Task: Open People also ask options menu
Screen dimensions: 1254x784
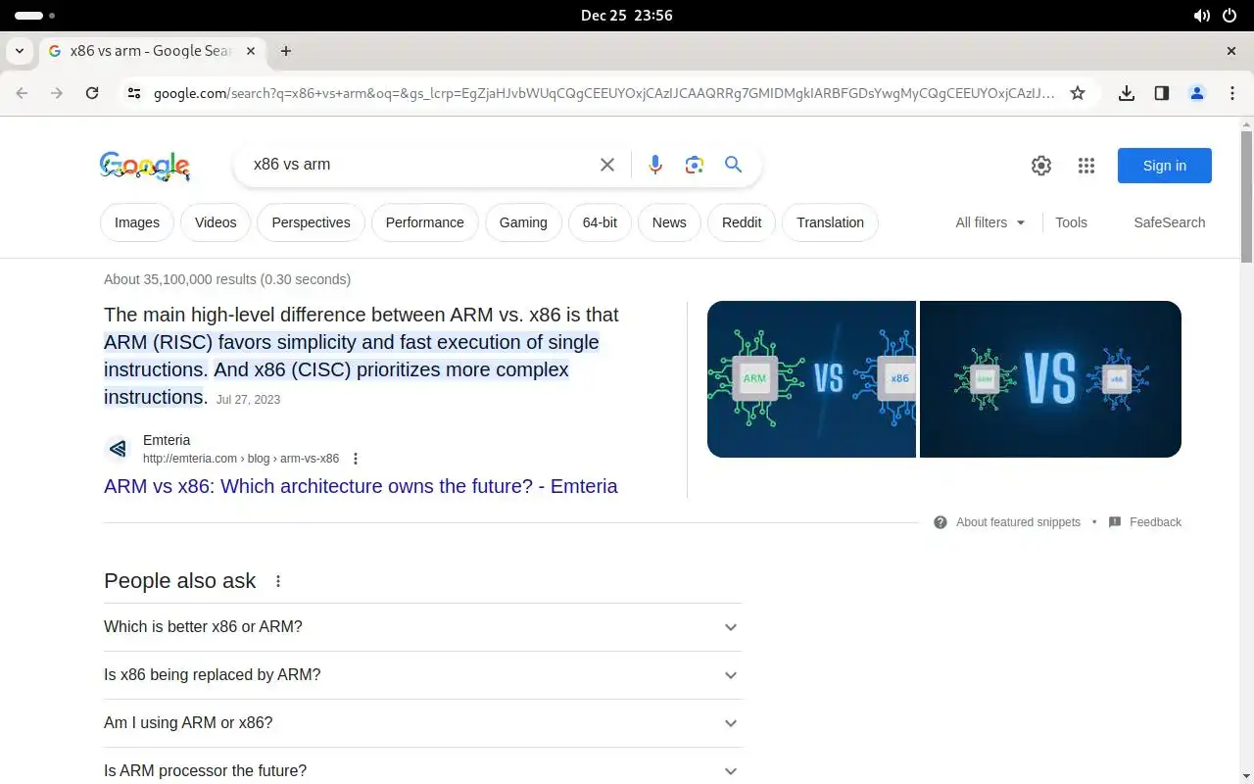Action: (278, 581)
